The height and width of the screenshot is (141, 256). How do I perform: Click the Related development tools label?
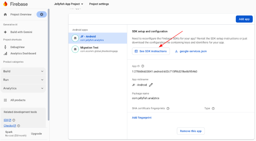(20, 112)
